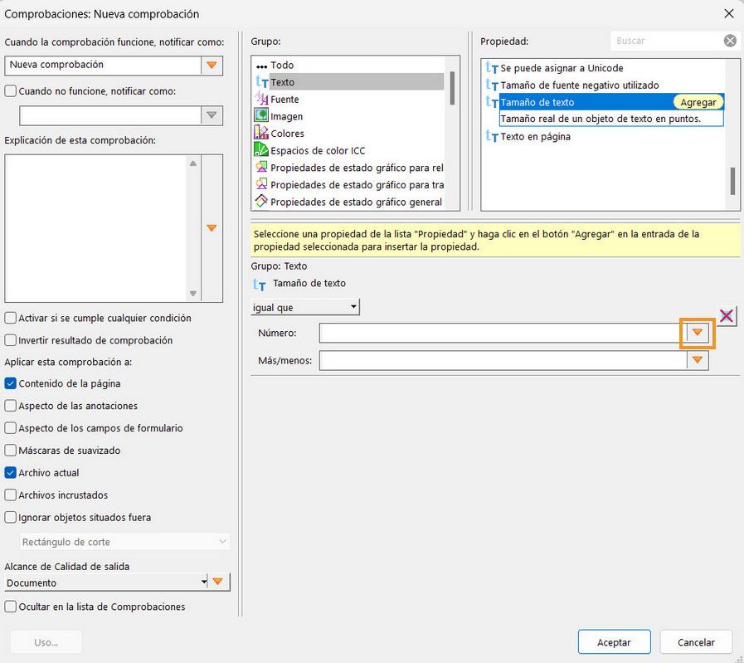Select Fuente in Grupo list
Image resolution: width=744 pixels, height=663 pixels.
[284, 100]
